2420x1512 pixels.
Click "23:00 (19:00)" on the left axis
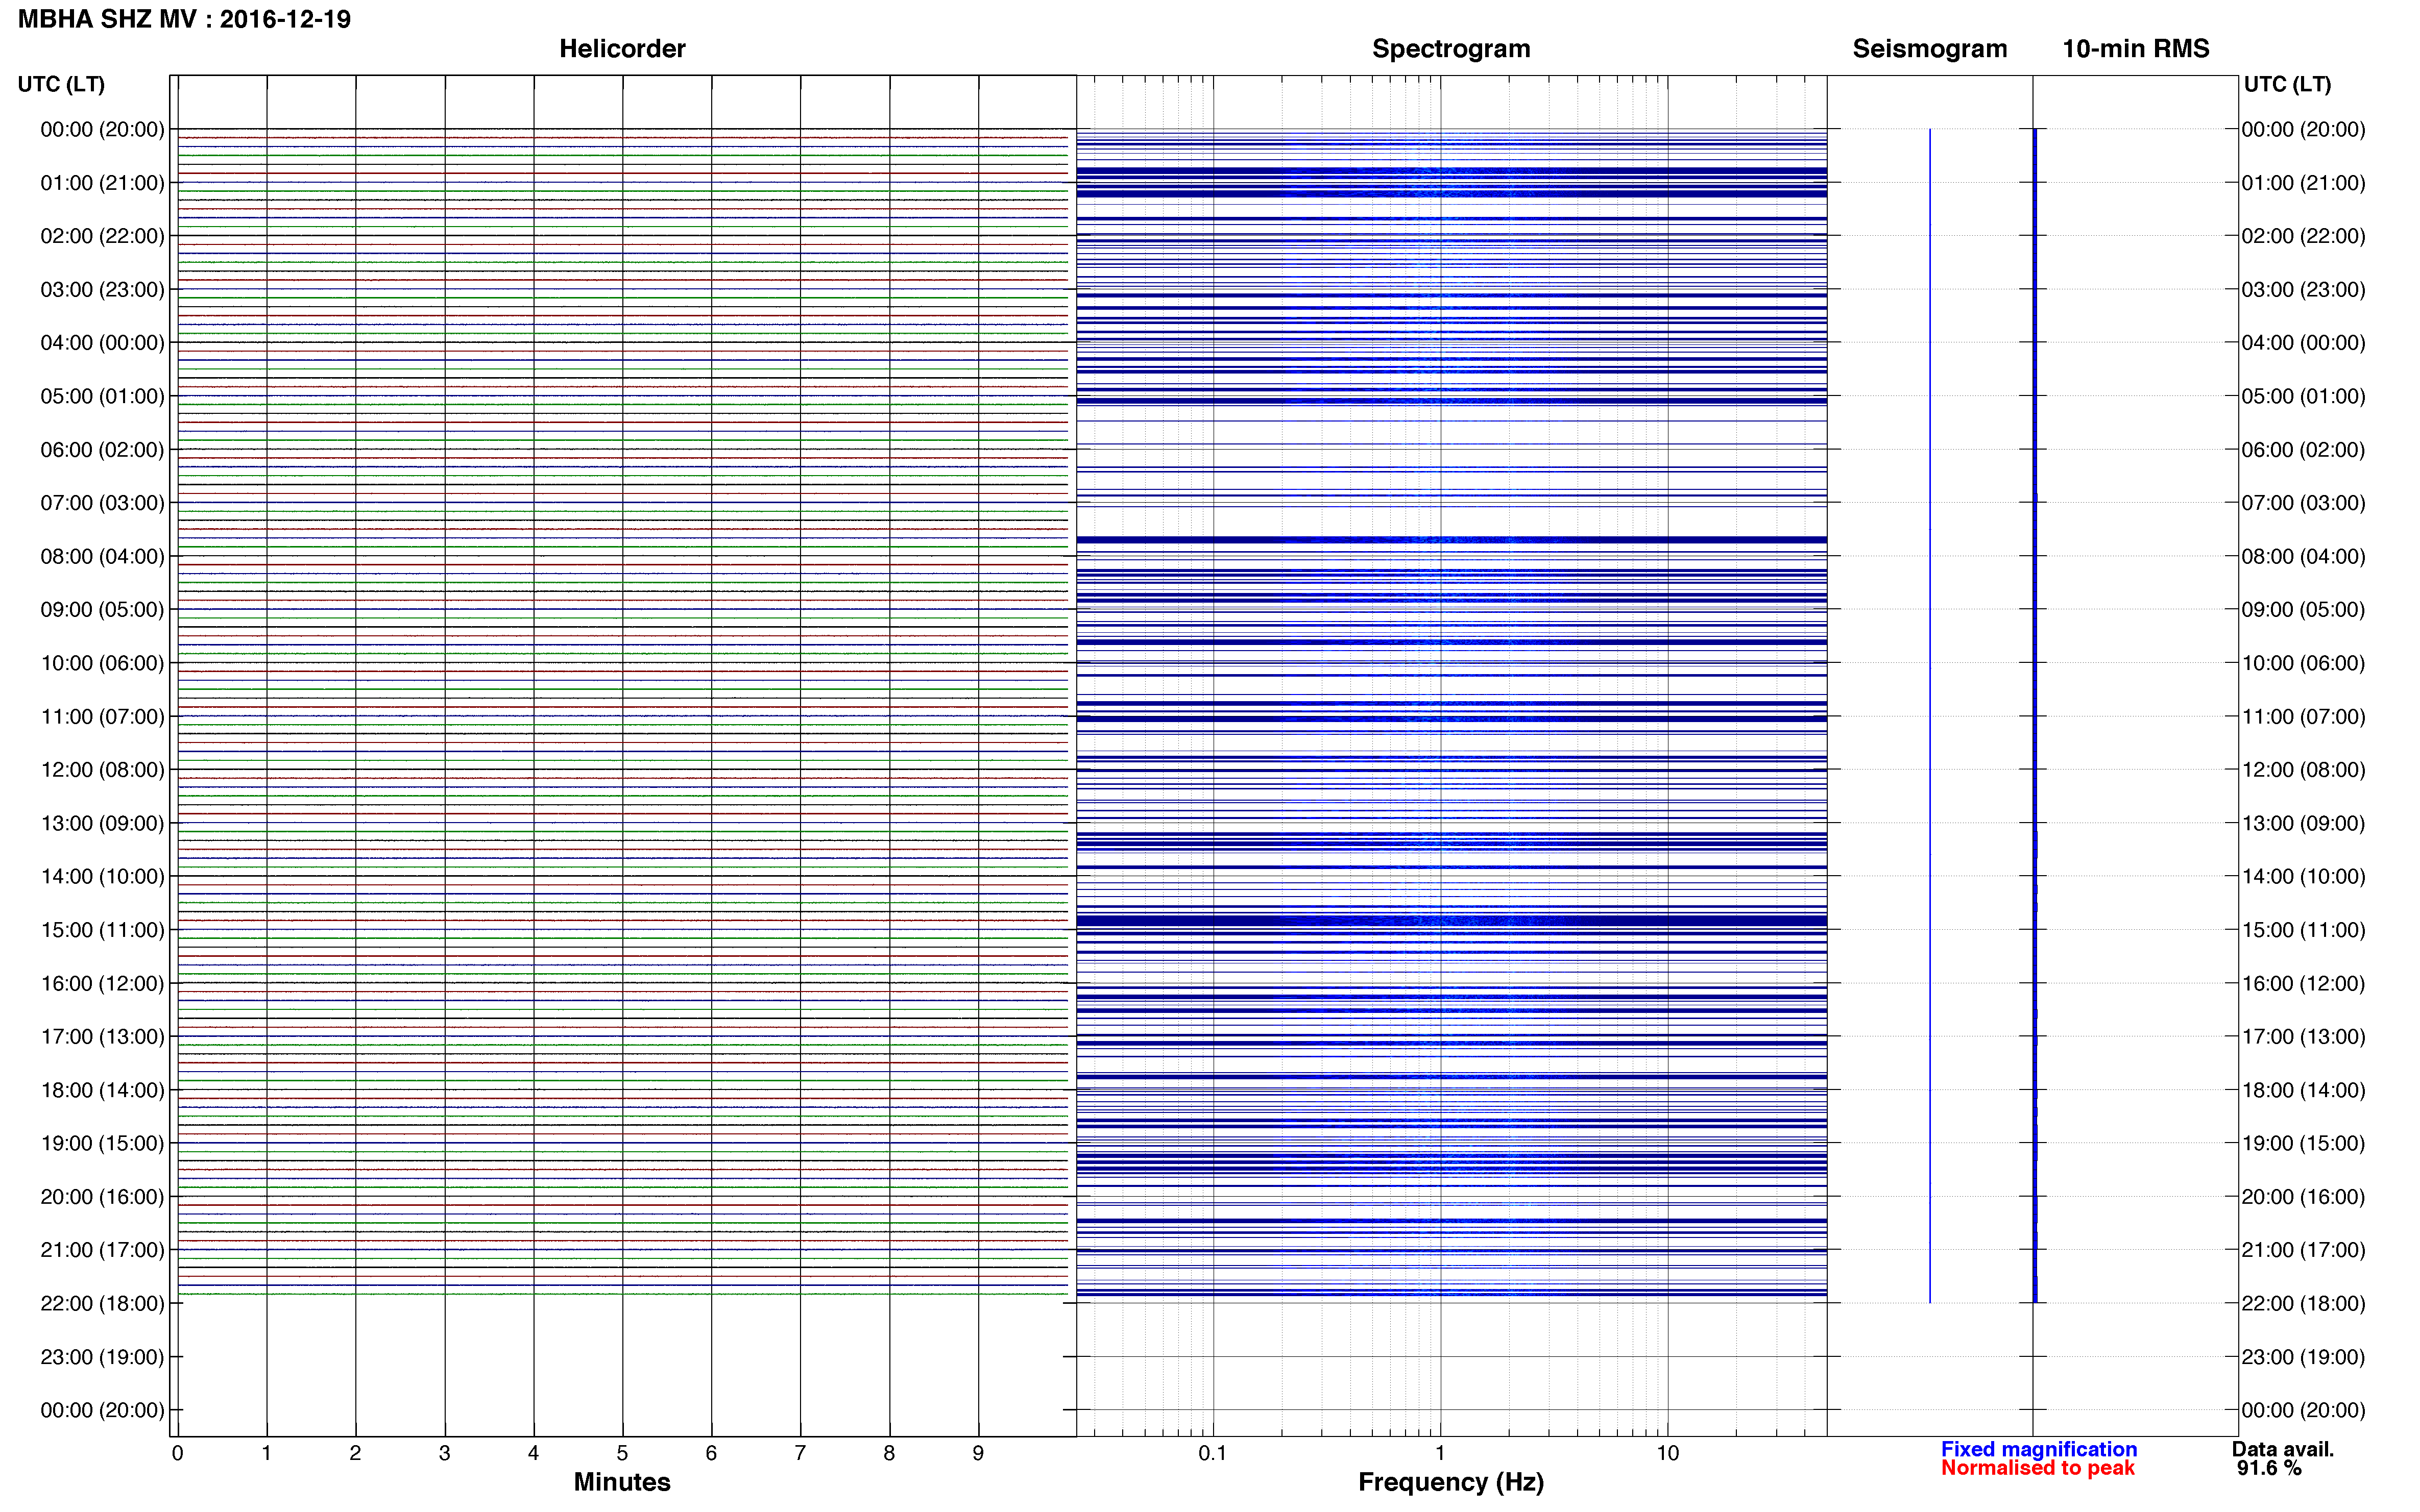[x=102, y=1357]
